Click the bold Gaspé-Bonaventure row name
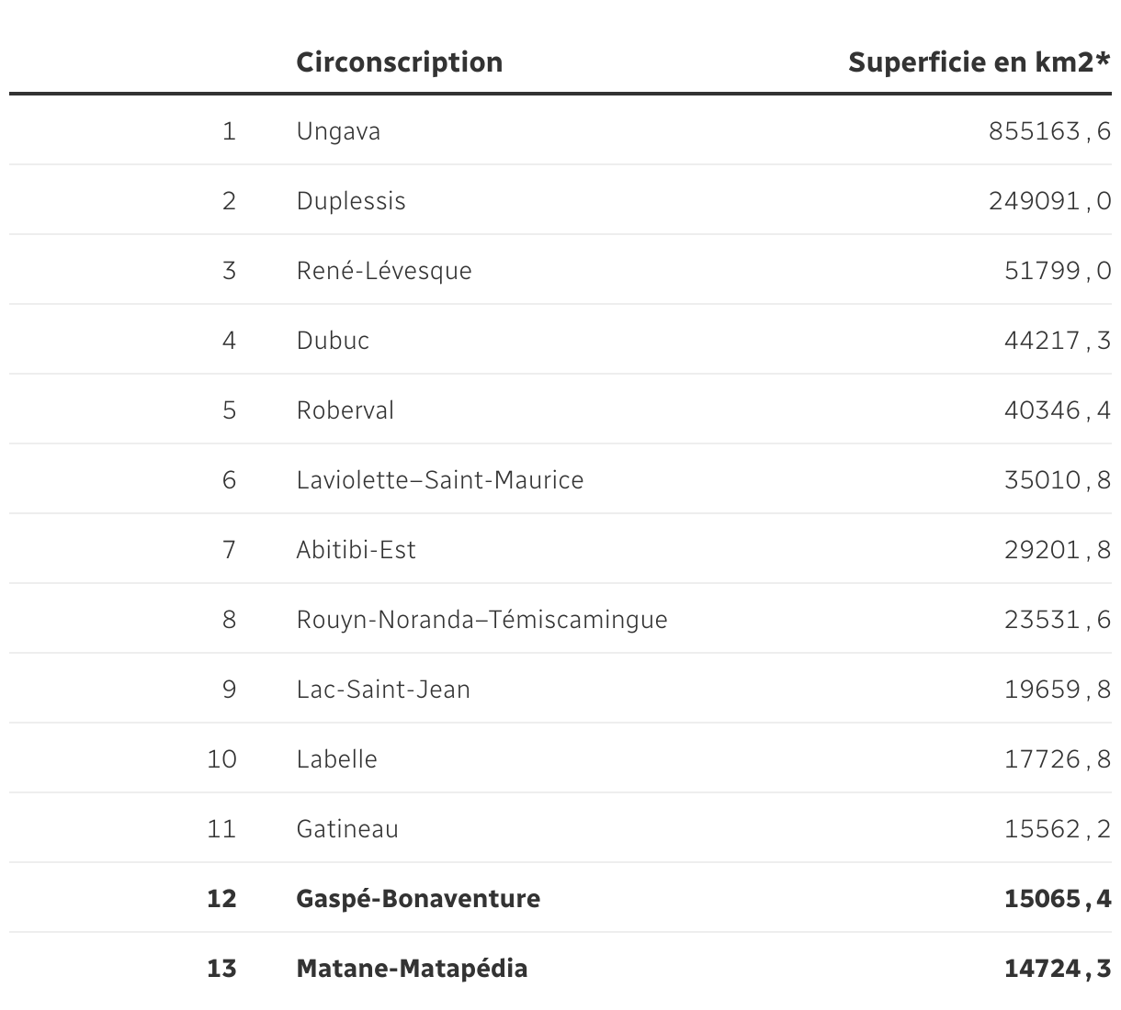This screenshot has height=1010, width=1121. pyautogui.click(x=418, y=899)
